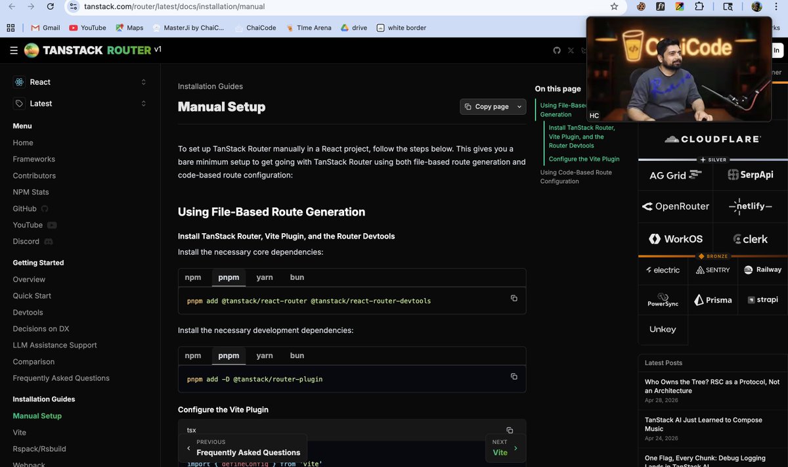
Task: Open the Extensions puzzle-piece menu
Action: [699, 7]
